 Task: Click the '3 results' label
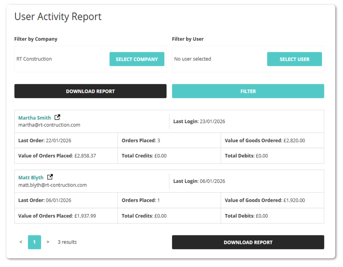click(67, 242)
